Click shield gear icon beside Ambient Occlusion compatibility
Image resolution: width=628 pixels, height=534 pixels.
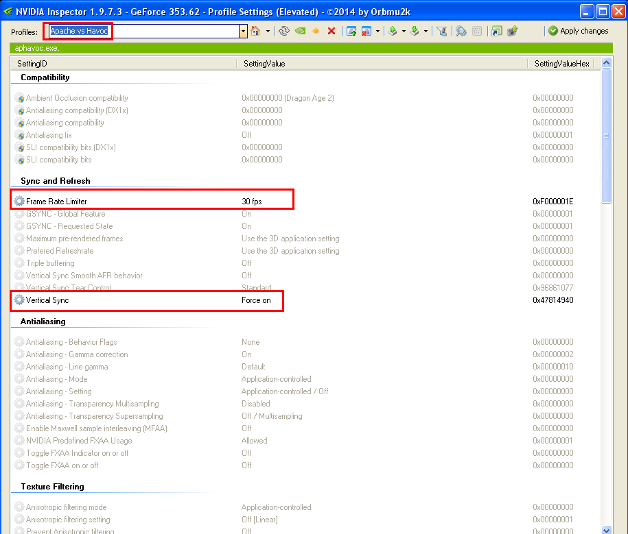pyautogui.click(x=19, y=98)
